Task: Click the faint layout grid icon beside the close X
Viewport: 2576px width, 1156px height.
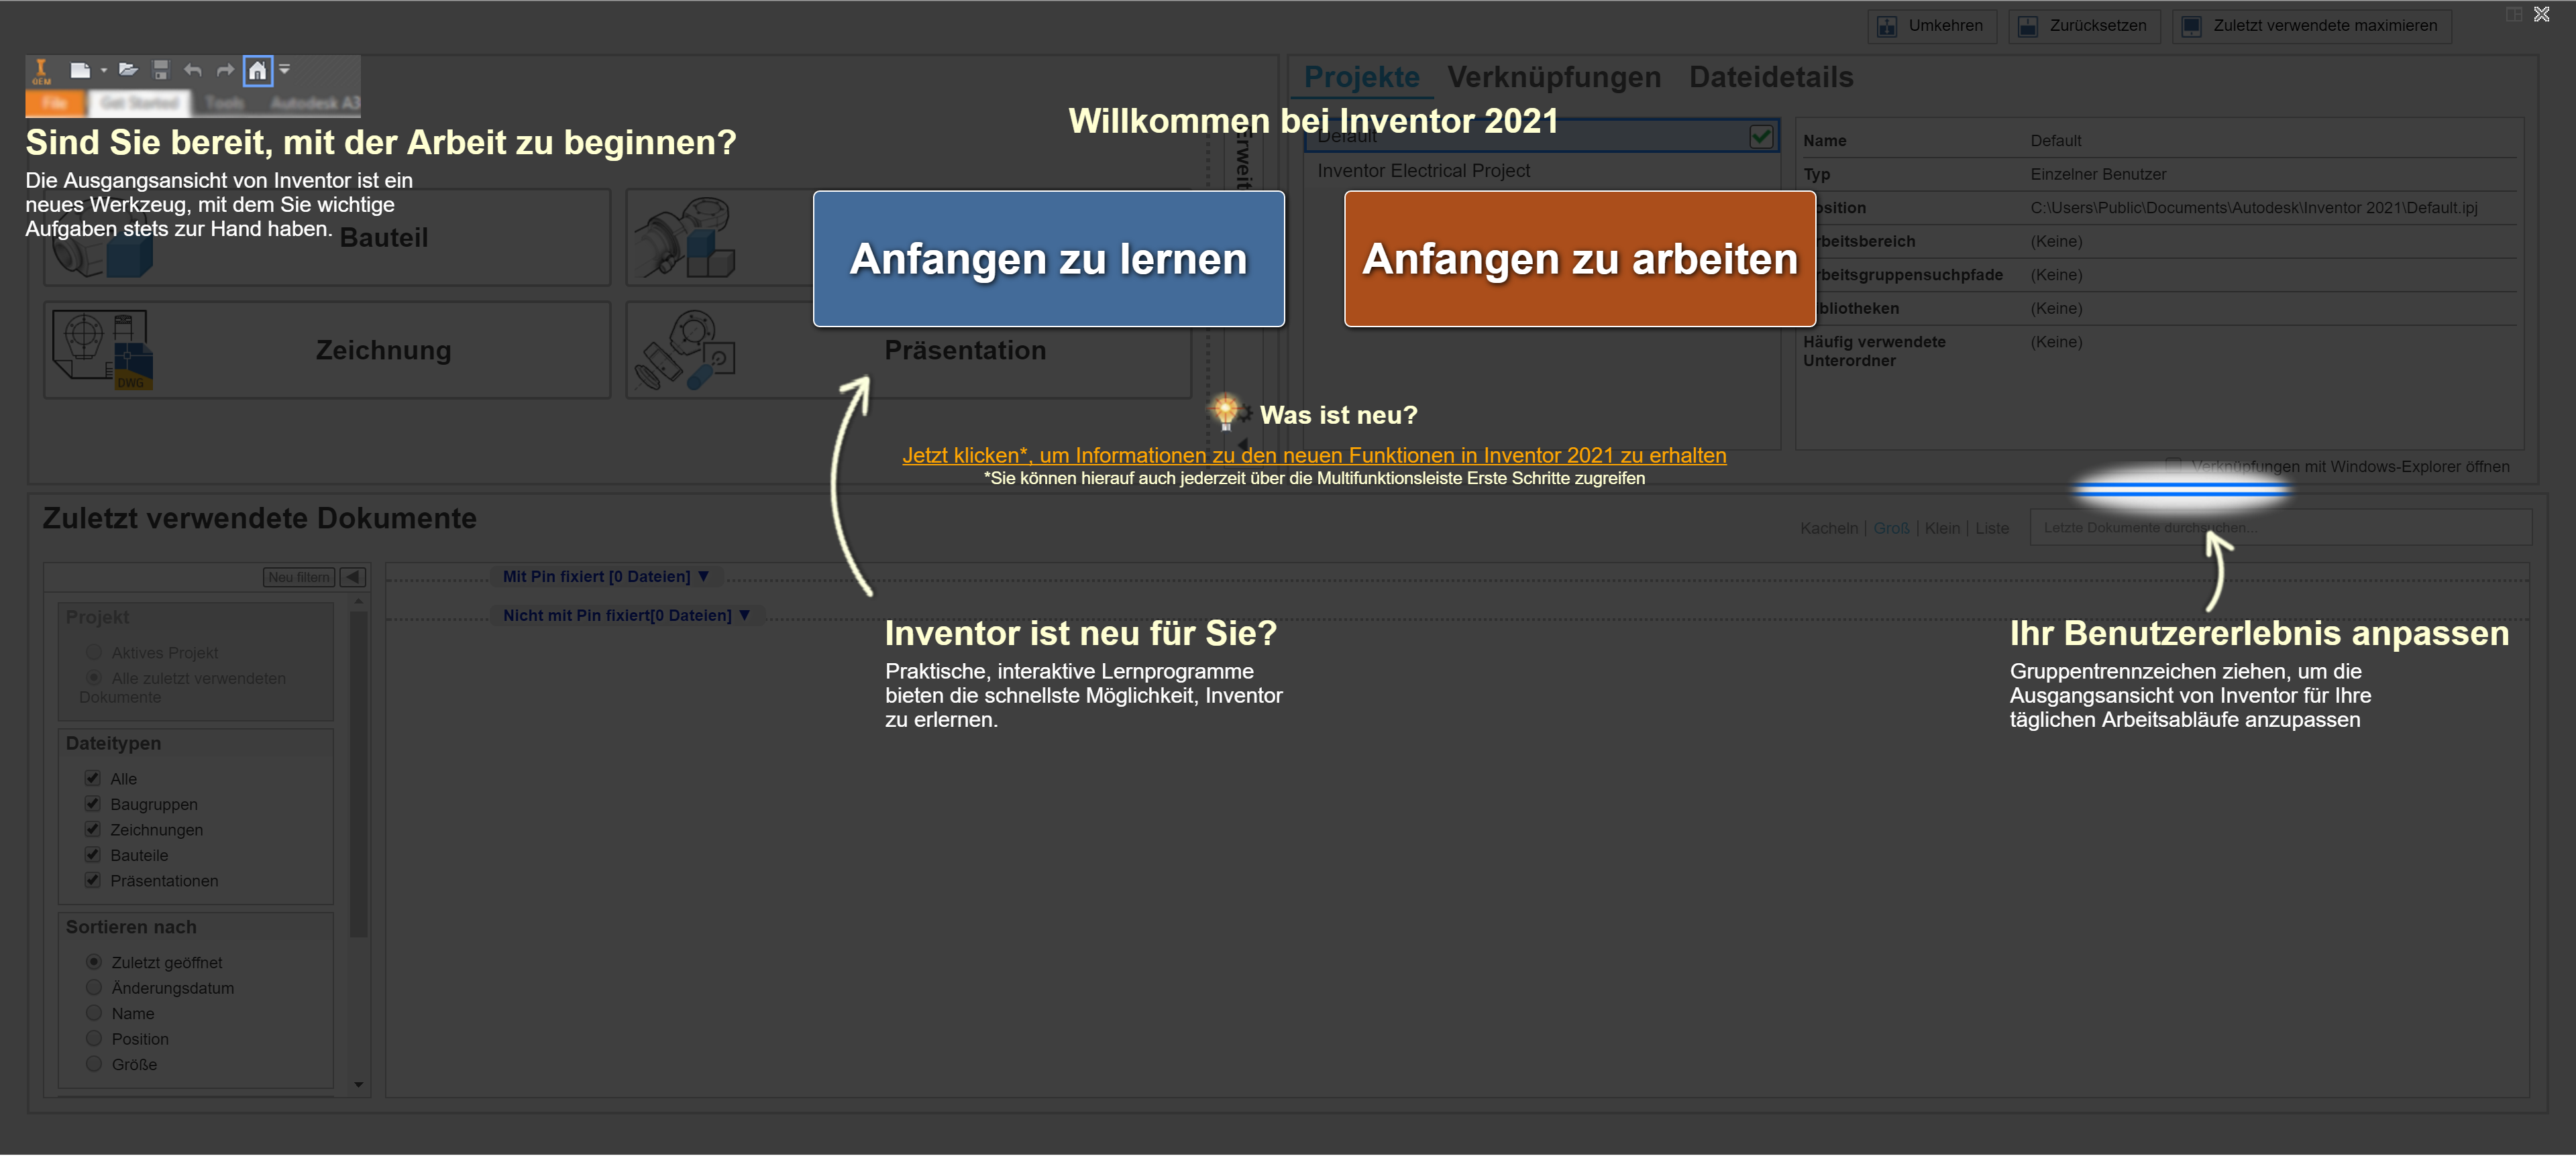Action: (2514, 14)
